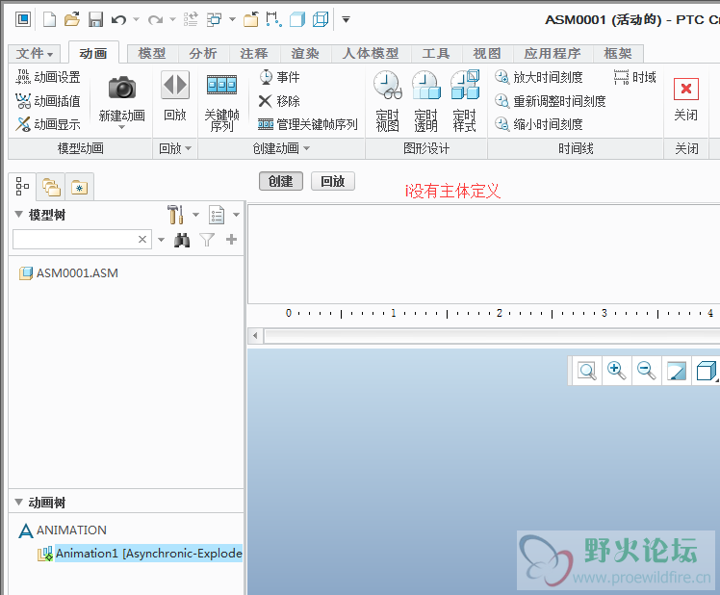Screen dimensions: 720x595
Task: Click the close-window folder icon in quick toolbar
Action: click(x=250, y=19)
